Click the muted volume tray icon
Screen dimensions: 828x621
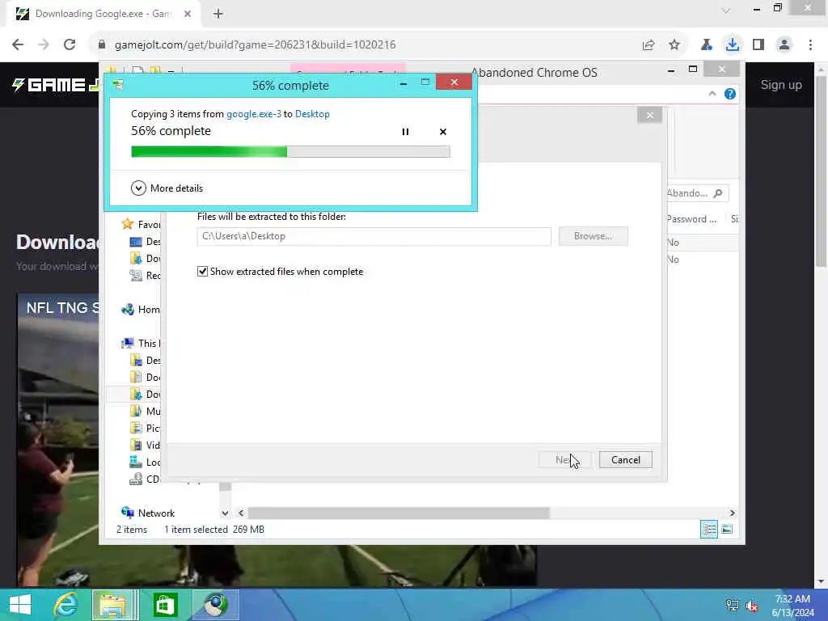[x=751, y=606]
